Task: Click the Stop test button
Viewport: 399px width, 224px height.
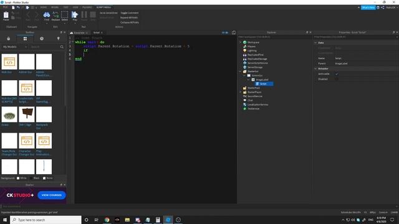Action: tap(93, 15)
